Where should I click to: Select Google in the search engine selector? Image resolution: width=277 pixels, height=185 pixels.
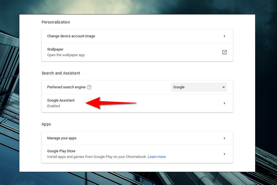(199, 87)
